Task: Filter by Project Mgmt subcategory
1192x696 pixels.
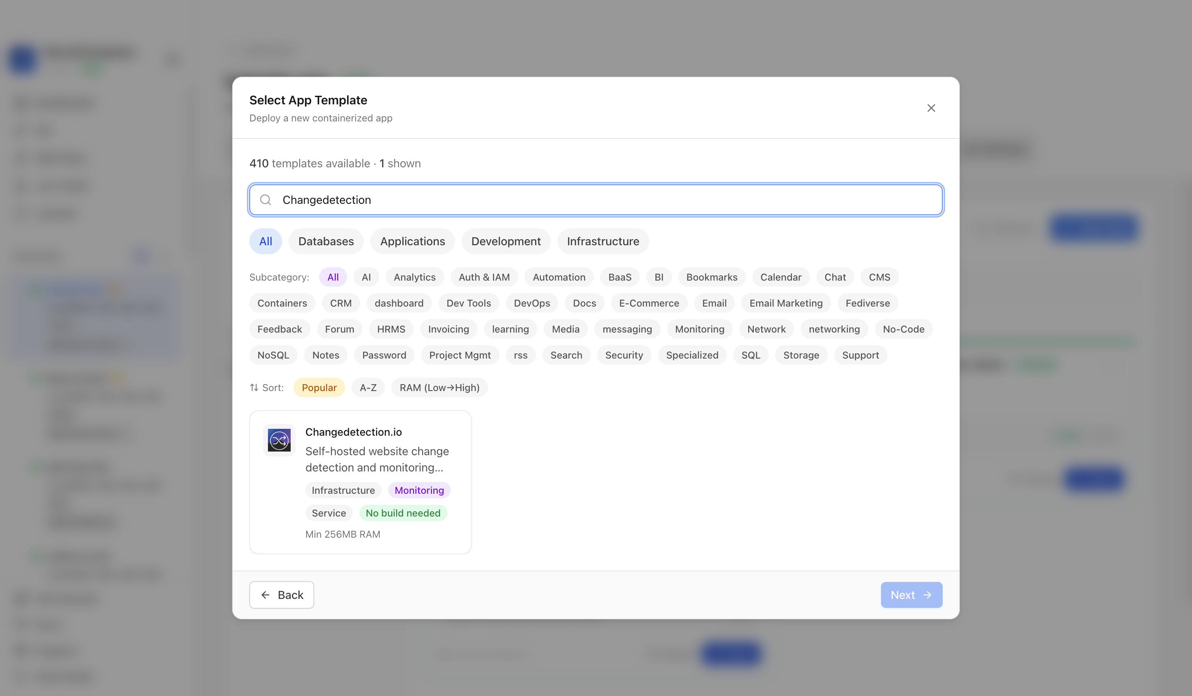Action: 460,355
